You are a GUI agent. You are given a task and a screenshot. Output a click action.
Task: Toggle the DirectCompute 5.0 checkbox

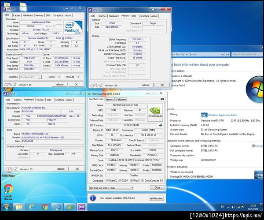143,180
